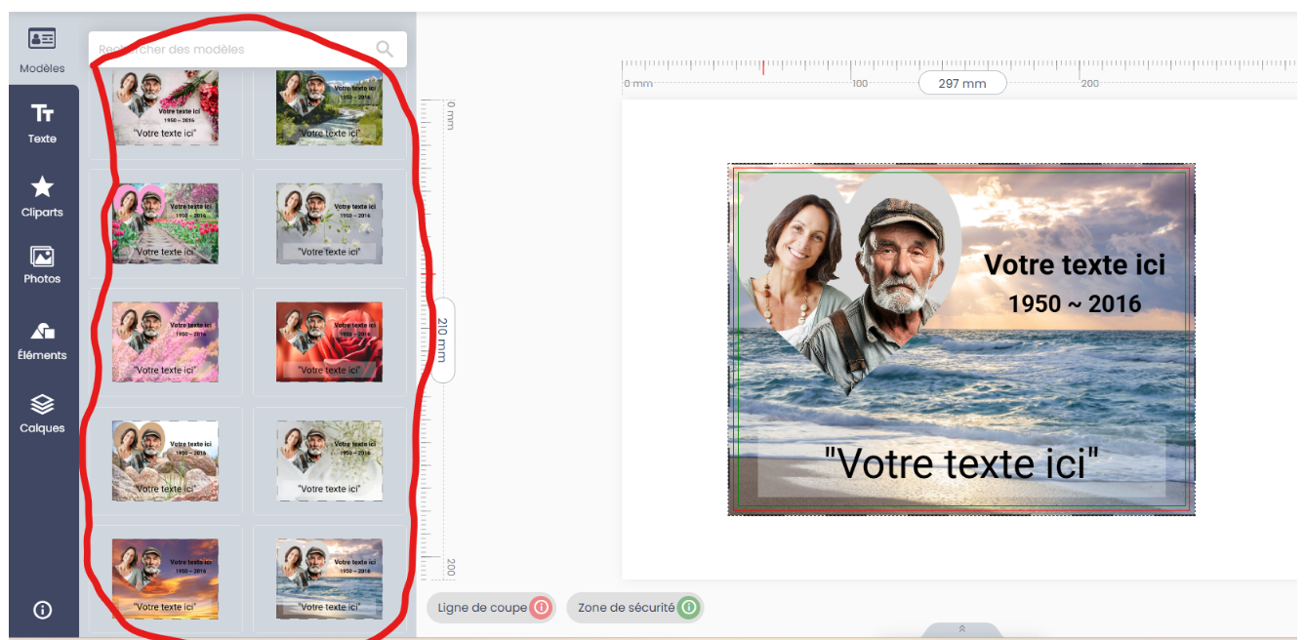The image size is (1304, 640).
Task: Select the ocean beach template thumbnail
Action: 329,579
